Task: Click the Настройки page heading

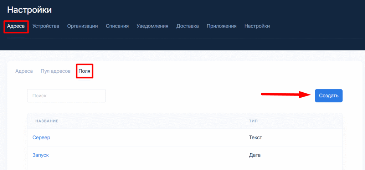Action: [29, 10]
